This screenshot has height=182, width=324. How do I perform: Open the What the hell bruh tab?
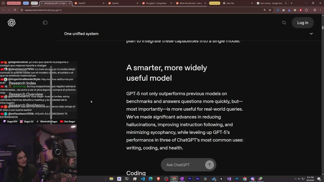coord(191,3)
